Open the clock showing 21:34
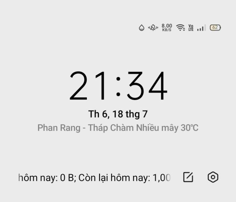Viewport: 236px width, 202px height. pos(118,86)
